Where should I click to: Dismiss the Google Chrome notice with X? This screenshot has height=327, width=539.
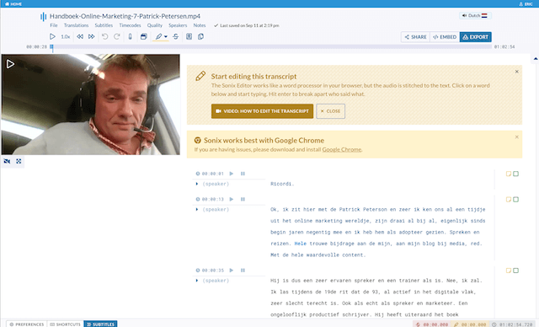pos(516,137)
